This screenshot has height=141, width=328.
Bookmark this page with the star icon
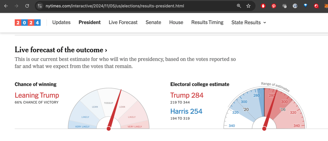click(x=248, y=6)
